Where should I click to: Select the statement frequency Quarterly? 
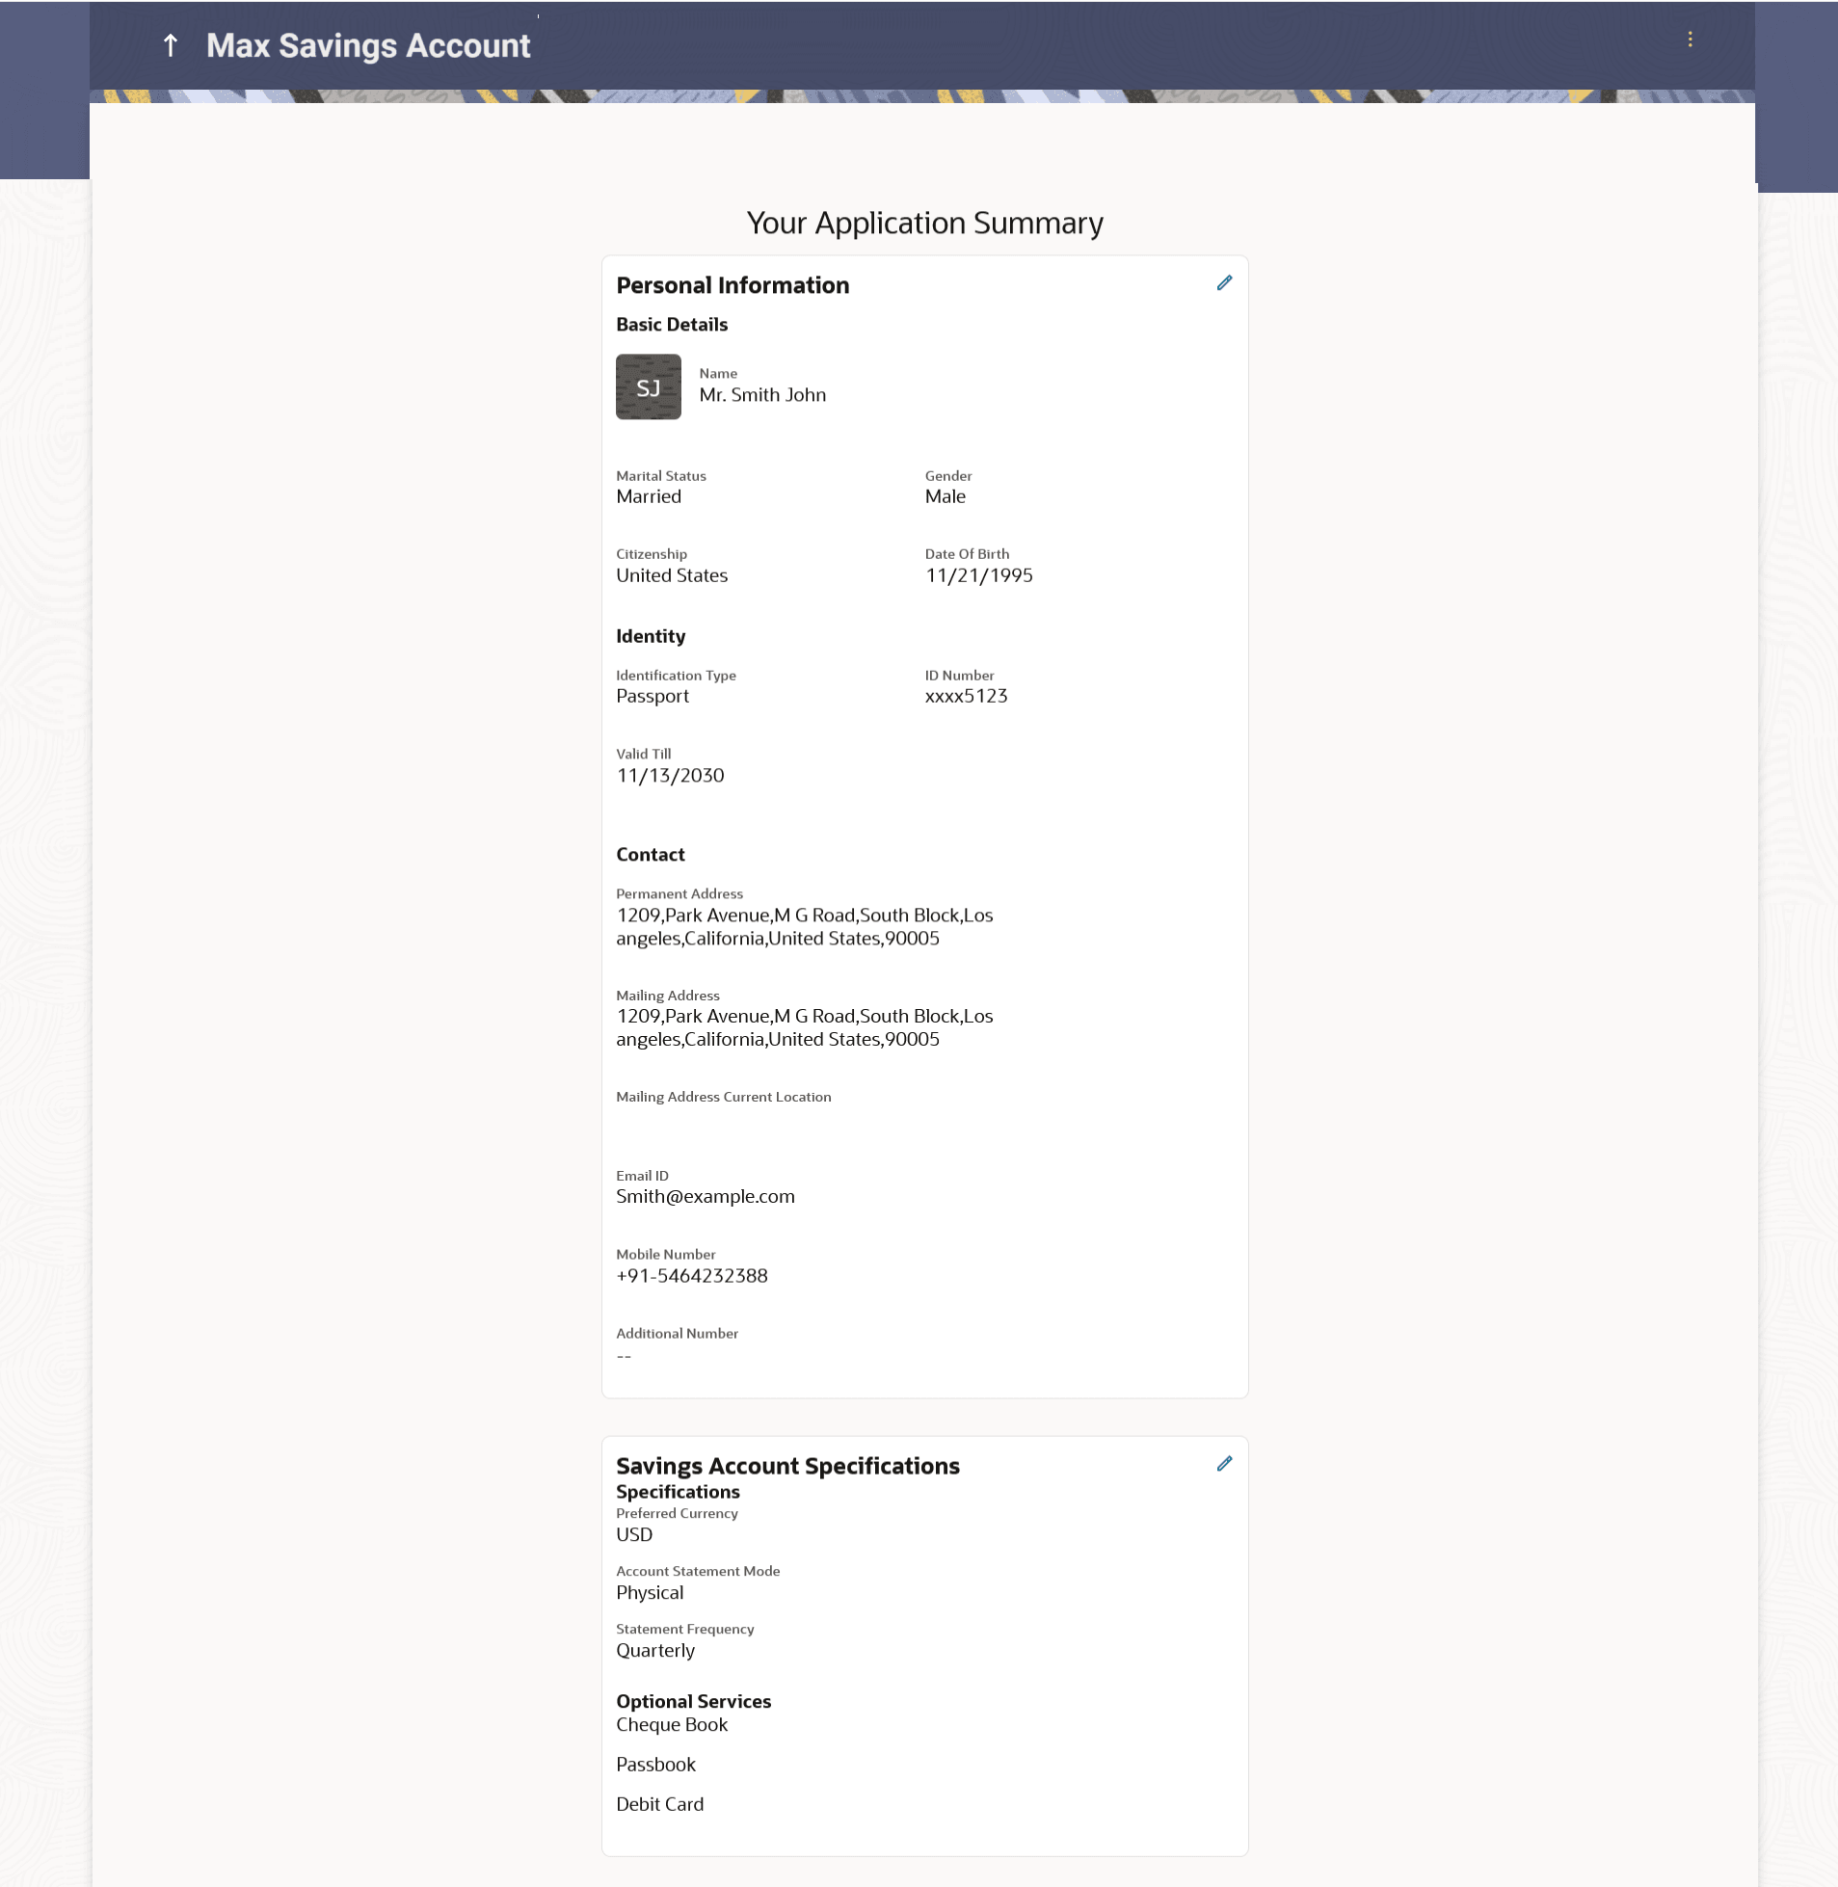655,1650
